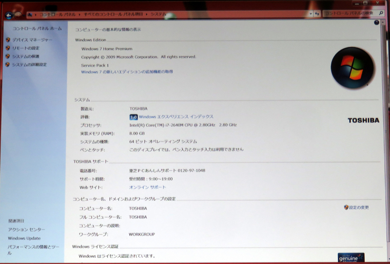
Task: Open コントロール パネル ホーム link
Action: [x=37, y=29]
